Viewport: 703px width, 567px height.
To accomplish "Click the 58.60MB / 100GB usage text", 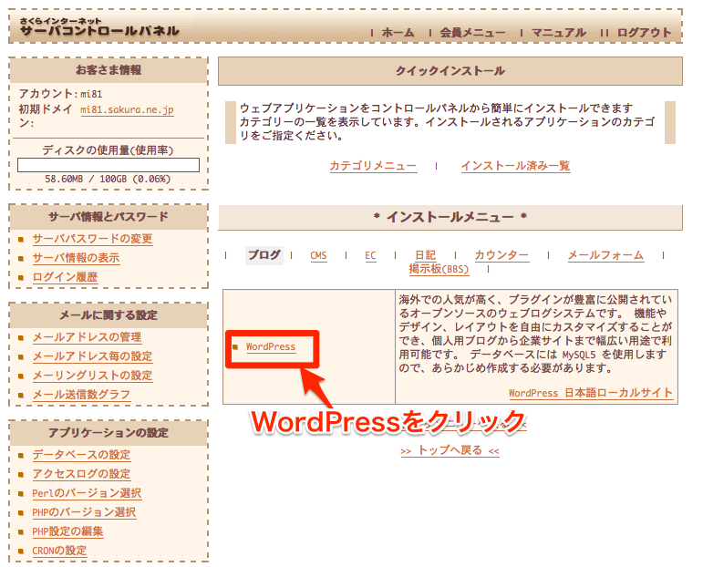I will coord(109,180).
